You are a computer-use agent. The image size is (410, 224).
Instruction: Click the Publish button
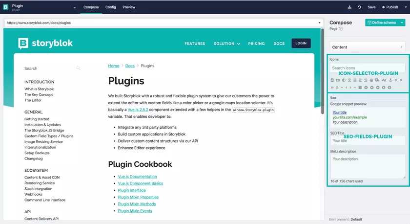pos(390,7)
